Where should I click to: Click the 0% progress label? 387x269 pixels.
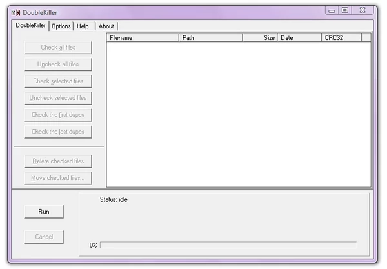click(x=93, y=245)
